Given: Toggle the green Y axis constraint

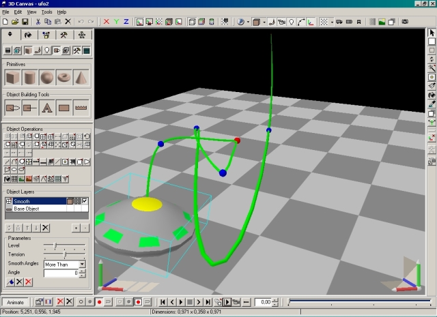Looking at the screenshot, I should [116, 22].
